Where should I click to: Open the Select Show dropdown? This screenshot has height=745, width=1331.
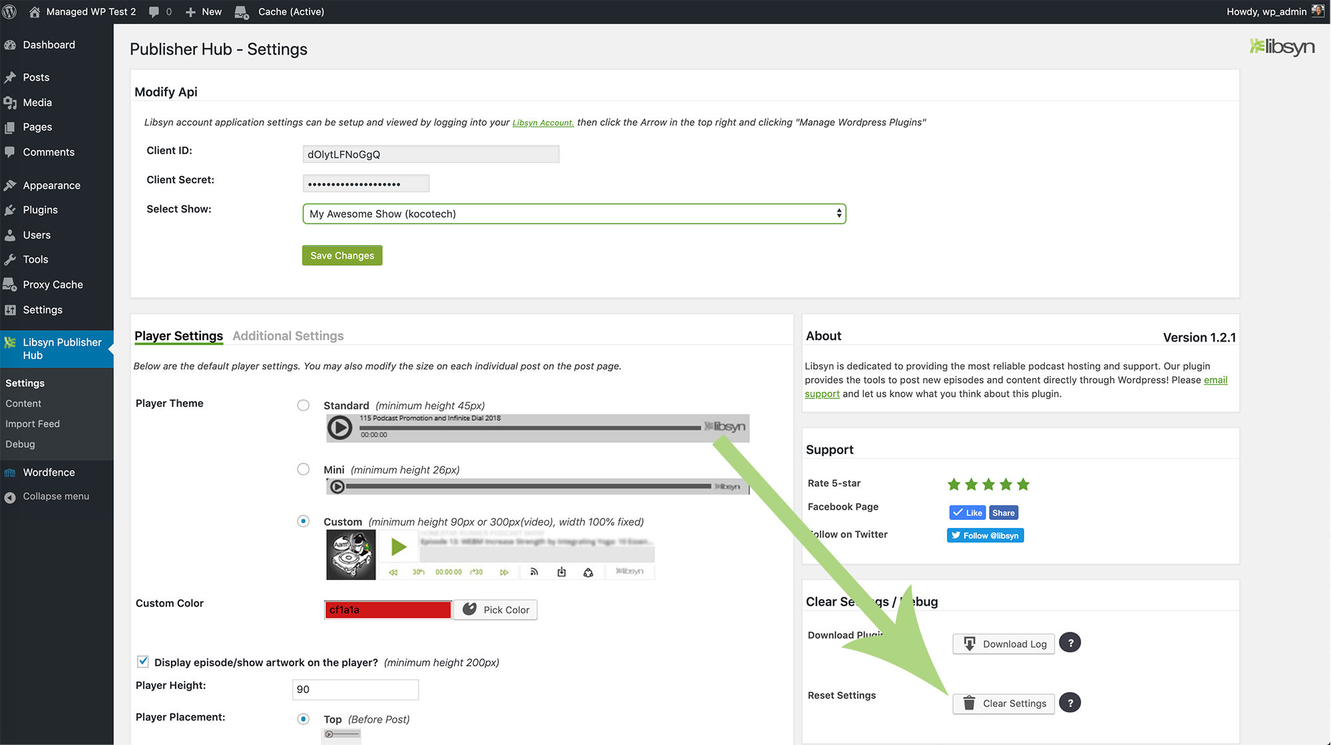574,214
